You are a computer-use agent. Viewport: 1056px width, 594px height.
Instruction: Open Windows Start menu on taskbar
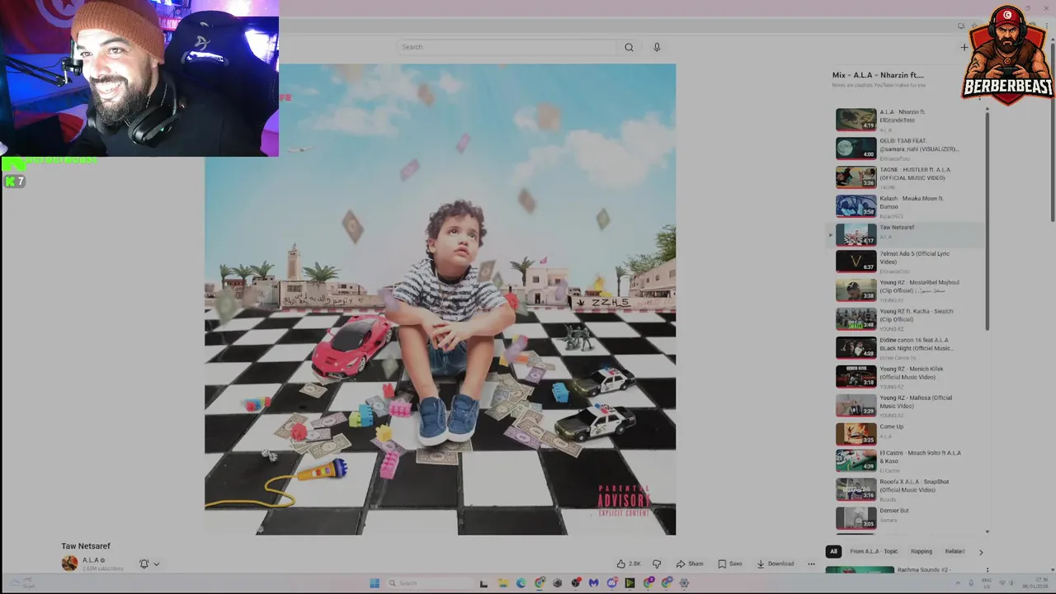(374, 583)
